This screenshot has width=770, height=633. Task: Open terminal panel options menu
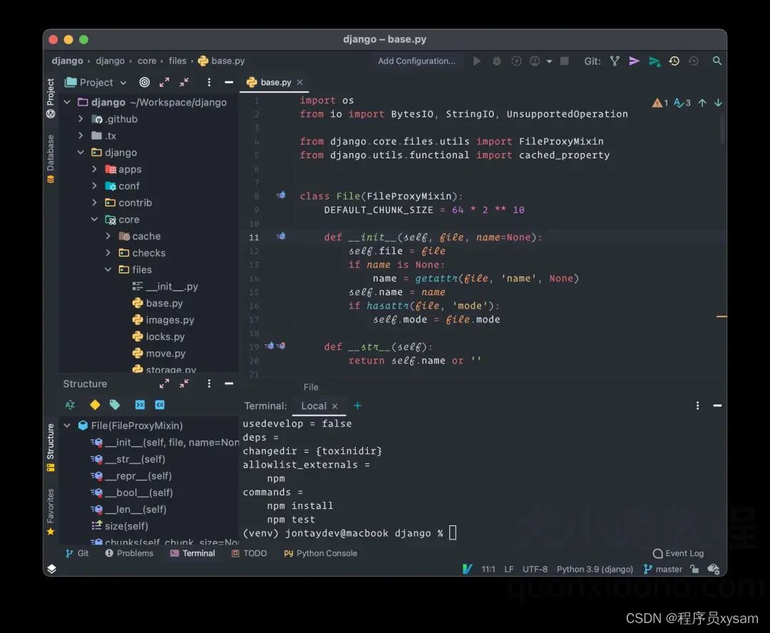(697, 406)
